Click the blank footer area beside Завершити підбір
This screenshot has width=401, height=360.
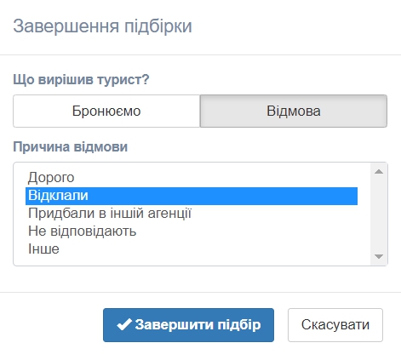click(54, 325)
